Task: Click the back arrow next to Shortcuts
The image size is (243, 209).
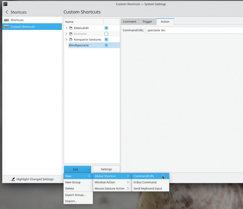Action: click(x=7, y=12)
